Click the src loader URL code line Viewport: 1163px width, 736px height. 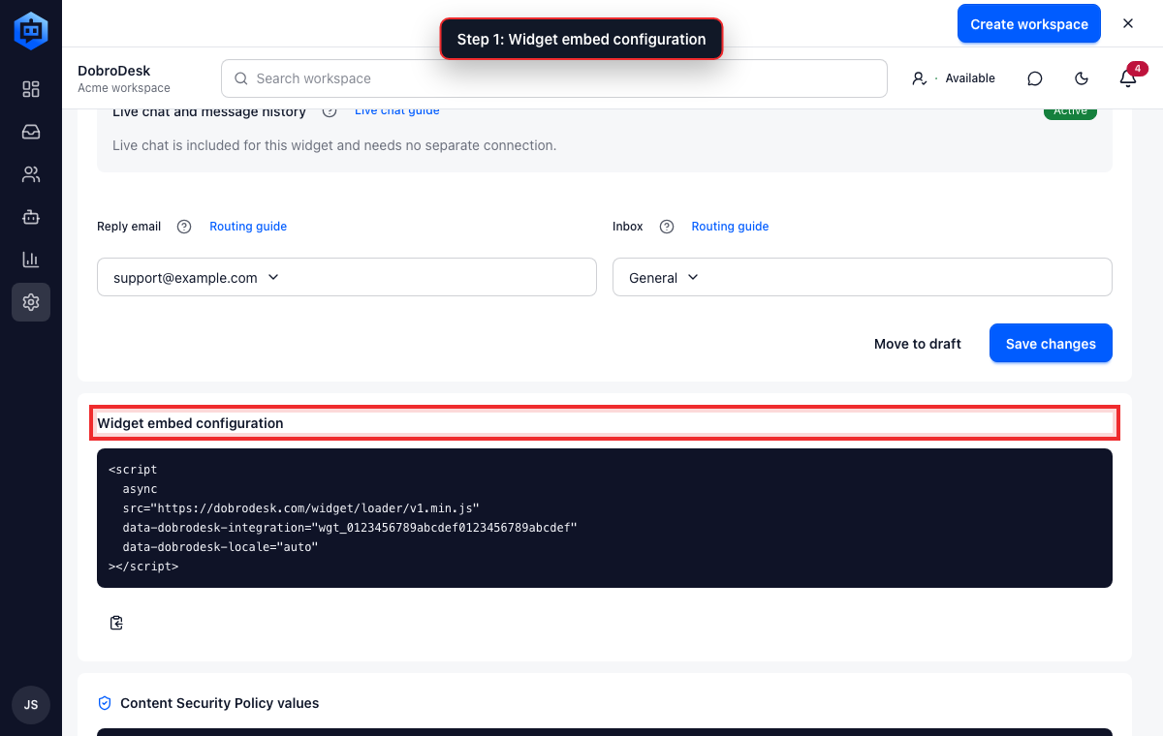coord(301,508)
